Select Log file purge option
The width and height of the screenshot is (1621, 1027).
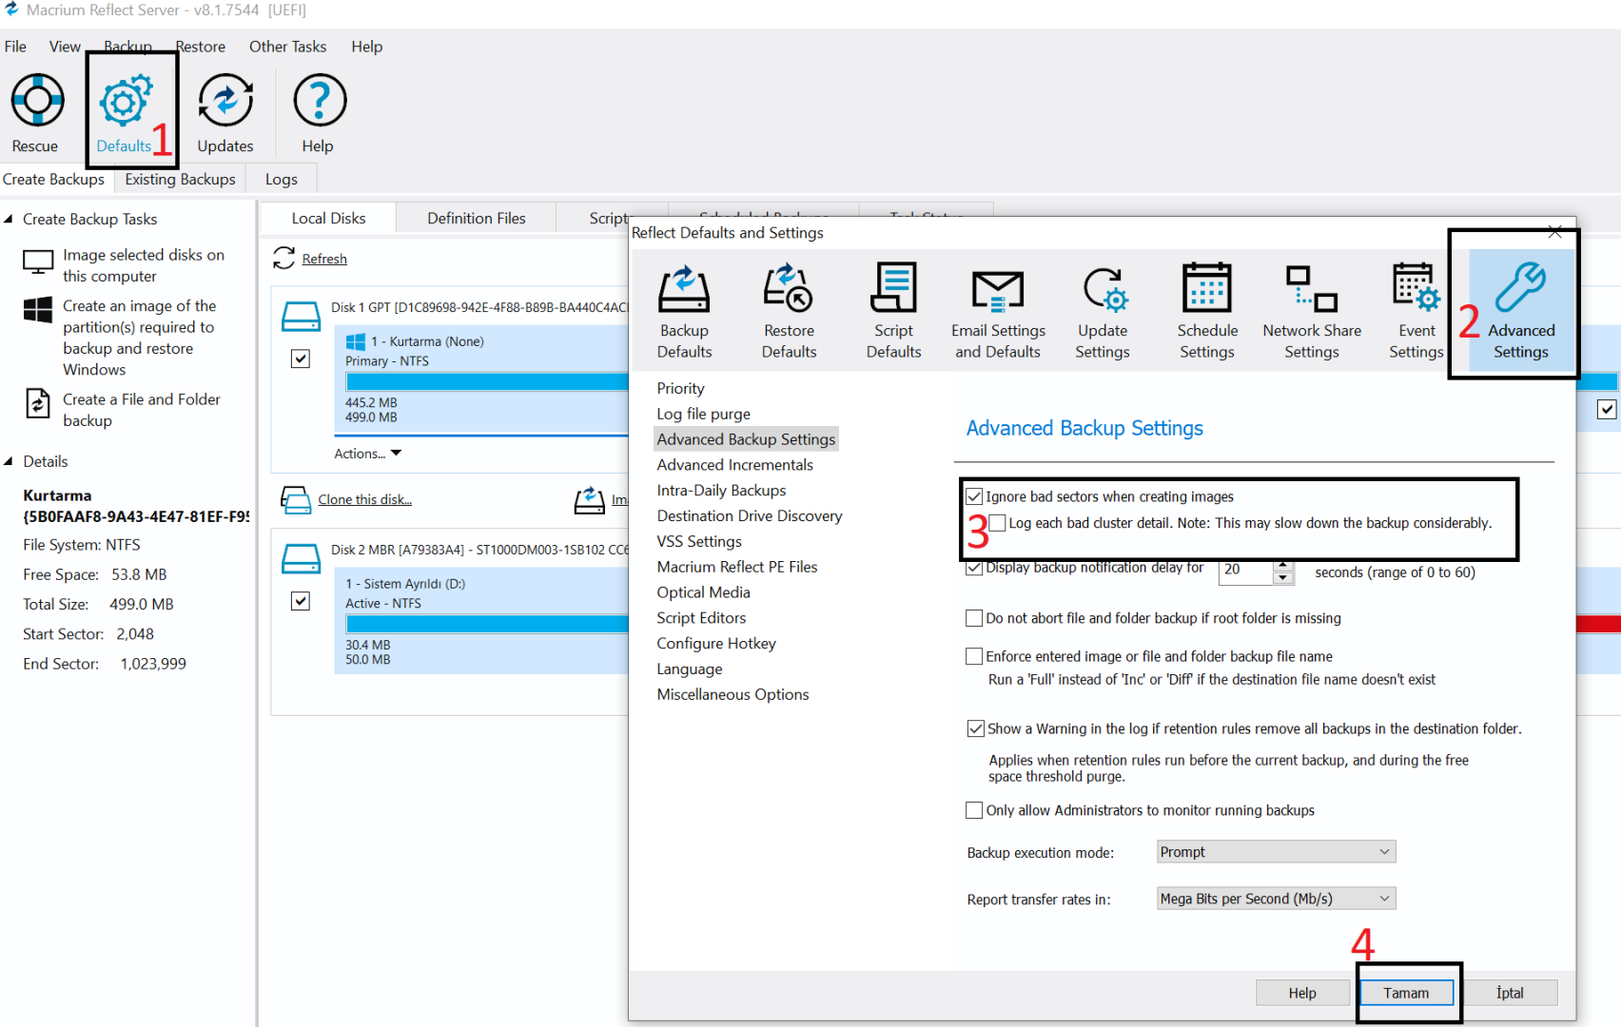click(x=704, y=414)
